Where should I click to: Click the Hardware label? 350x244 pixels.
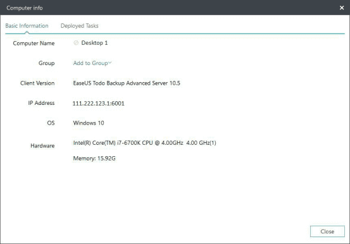click(x=42, y=145)
